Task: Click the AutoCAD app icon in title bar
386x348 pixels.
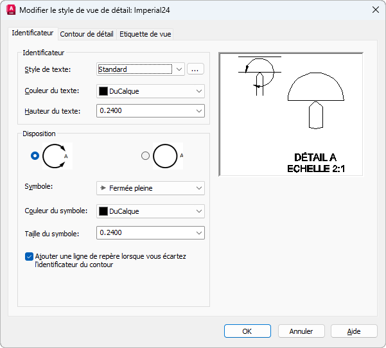Action: [x=11, y=10]
